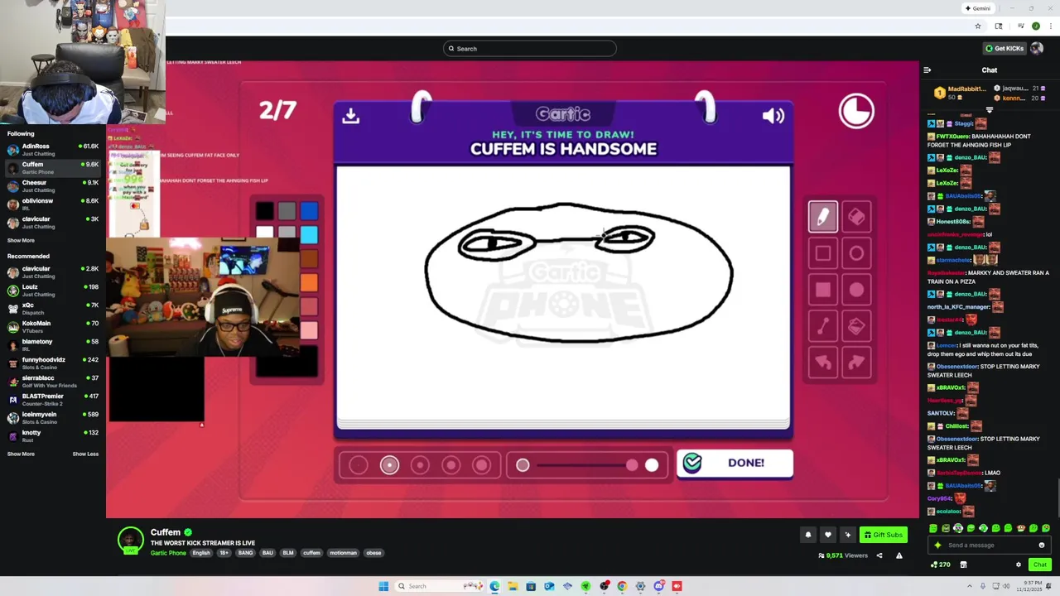This screenshot has height=596, width=1060.
Task: Click the green Chat send button
Action: tap(1039, 565)
